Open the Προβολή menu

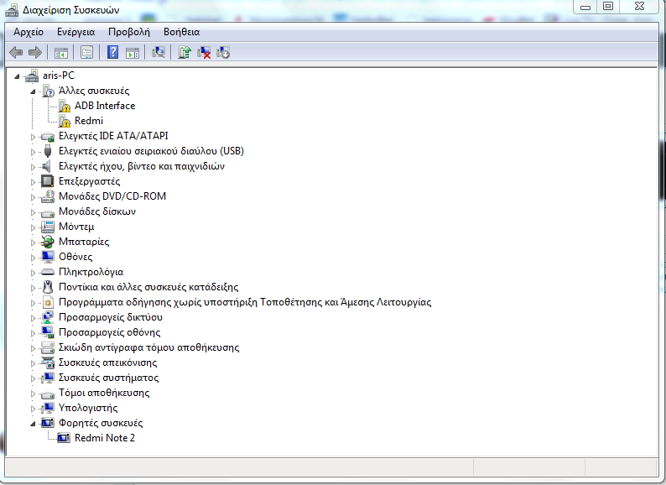(128, 31)
